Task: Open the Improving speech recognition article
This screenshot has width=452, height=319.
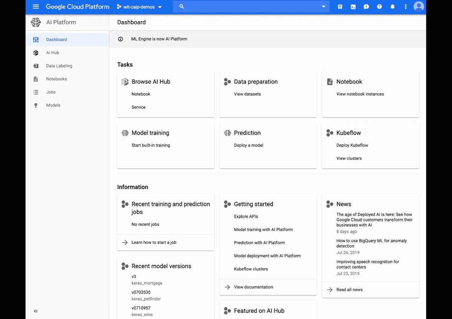Action: pos(368,264)
